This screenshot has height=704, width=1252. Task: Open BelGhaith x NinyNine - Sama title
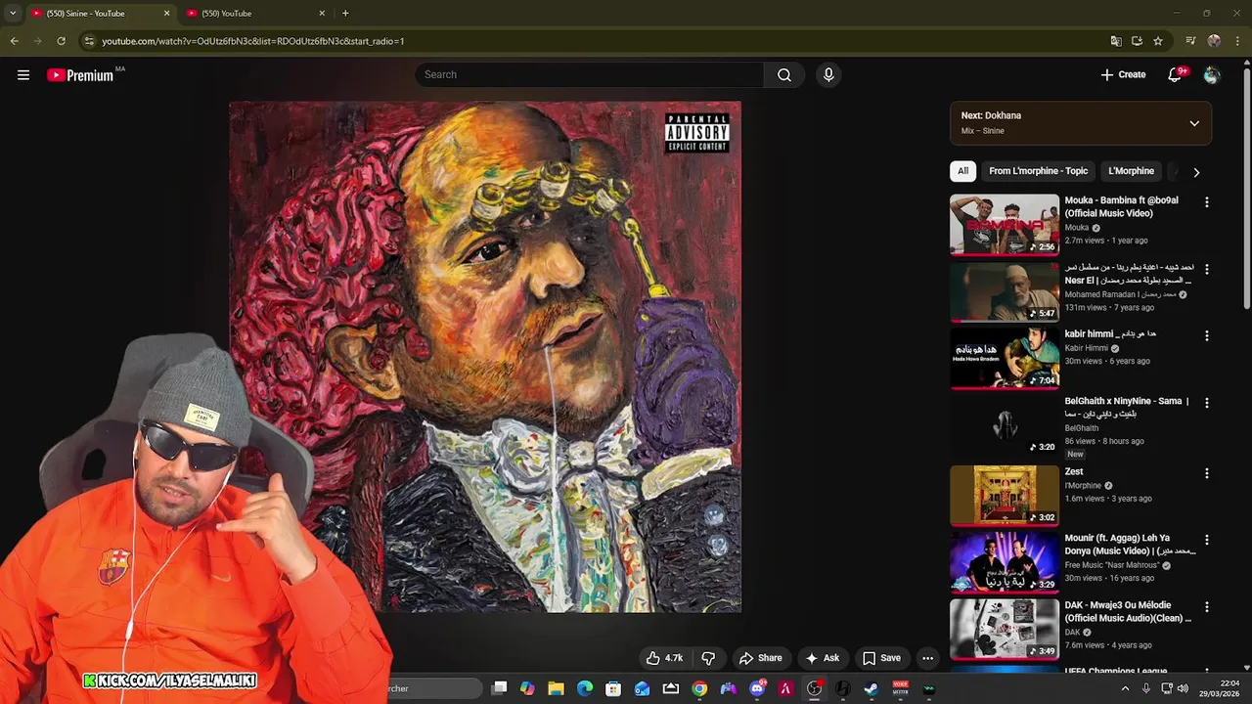coord(1127,407)
